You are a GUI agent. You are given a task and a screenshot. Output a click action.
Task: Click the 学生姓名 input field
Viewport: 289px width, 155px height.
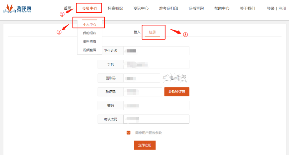coord(156,51)
